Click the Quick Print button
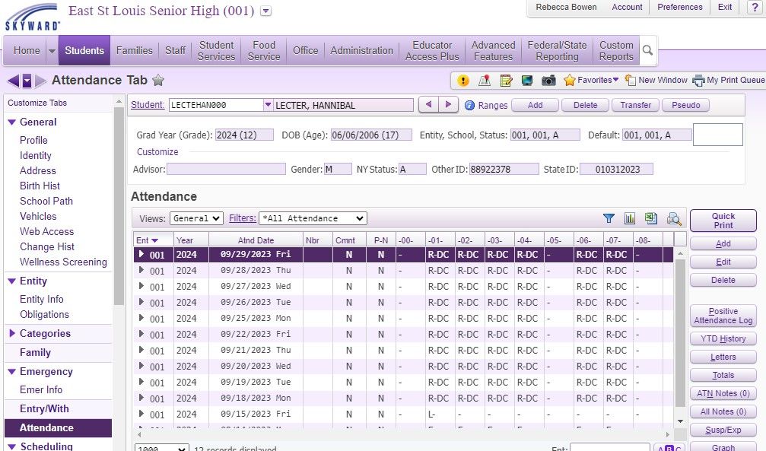Screen dimensions: 766x451 pos(723,221)
